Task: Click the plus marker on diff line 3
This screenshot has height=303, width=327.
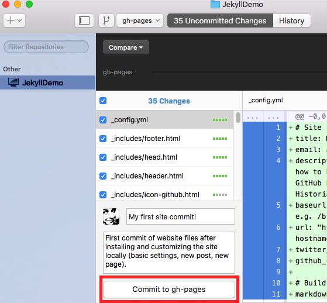Action: click(x=291, y=150)
